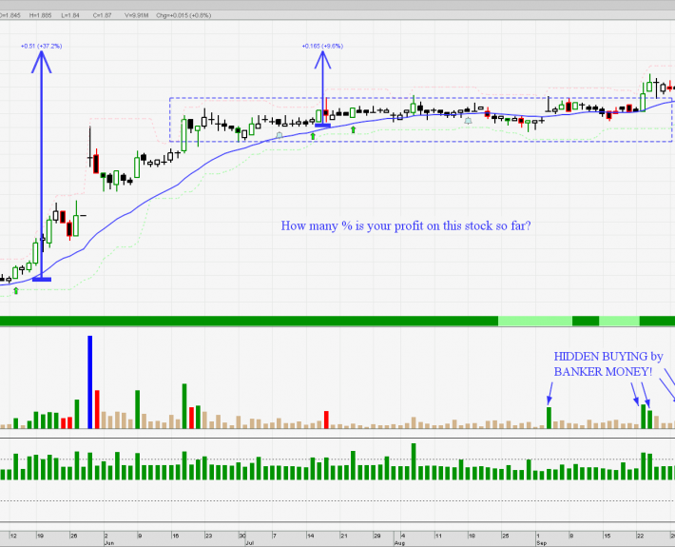Click the Sep month label on the time axis

coord(540,544)
